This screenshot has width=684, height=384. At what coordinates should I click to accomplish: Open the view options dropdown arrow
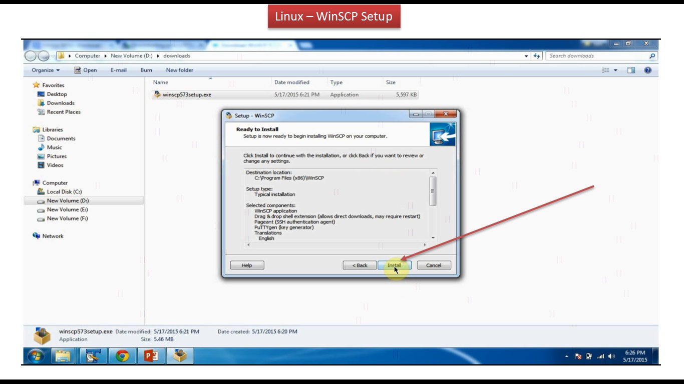tap(616, 70)
